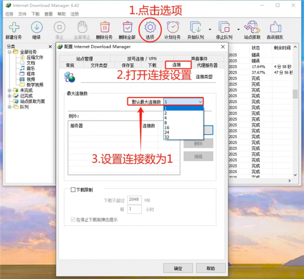Switch to 拨号连接 / VPN tab
The image size is (304, 279).
click(x=142, y=59)
